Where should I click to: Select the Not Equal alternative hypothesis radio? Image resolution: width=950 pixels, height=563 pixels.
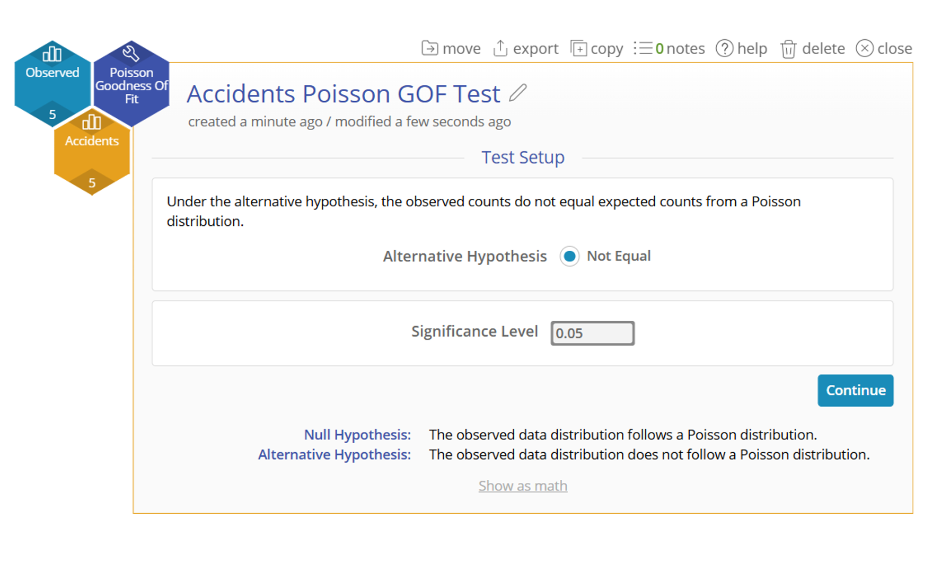click(569, 256)
